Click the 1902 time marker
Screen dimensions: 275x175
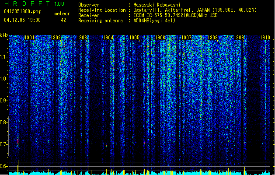click(56, 38)
